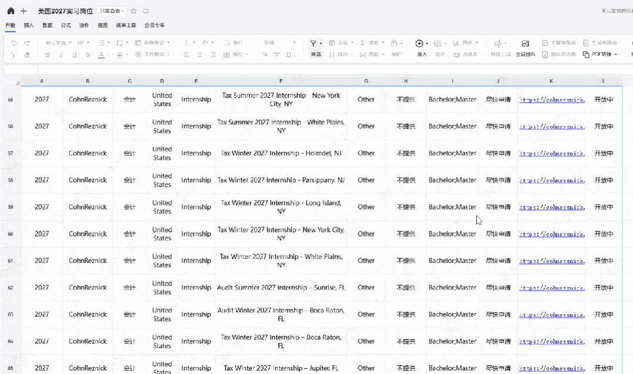Open a new tab with plus icon
The image size is (633, 374).
point(23,11)
